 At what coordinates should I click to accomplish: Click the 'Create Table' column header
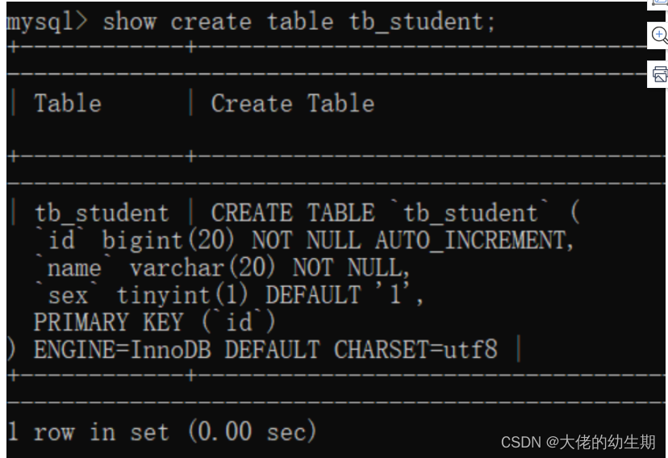(293, 103)
